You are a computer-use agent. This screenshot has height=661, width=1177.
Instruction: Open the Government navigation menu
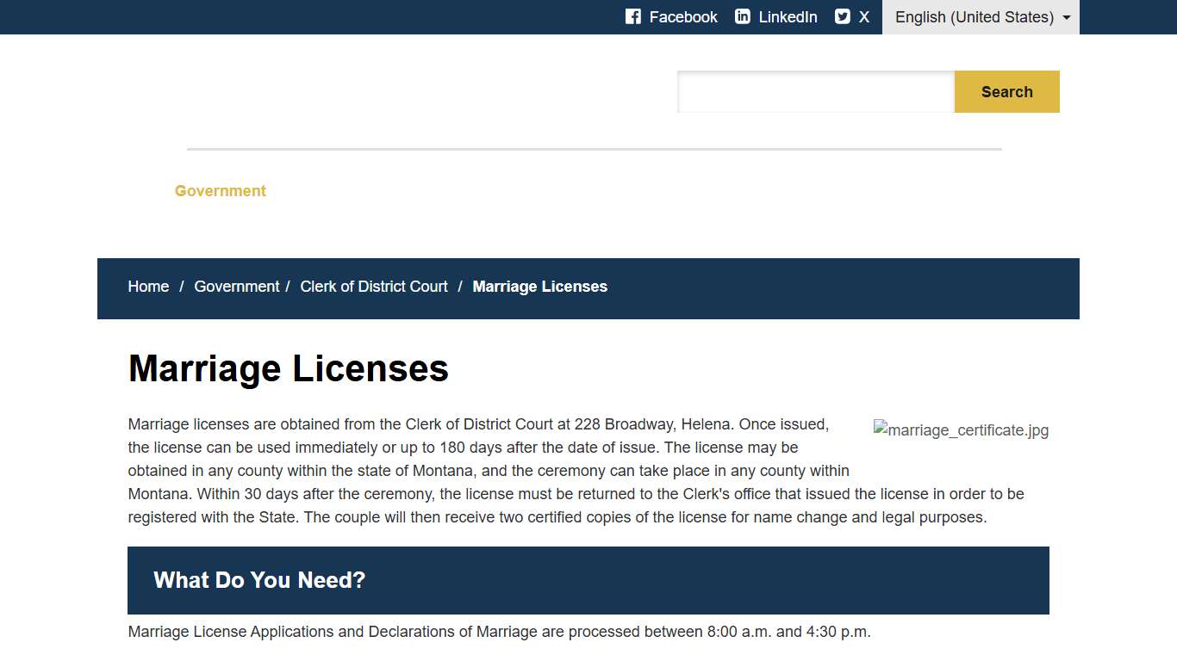point(220,190)
